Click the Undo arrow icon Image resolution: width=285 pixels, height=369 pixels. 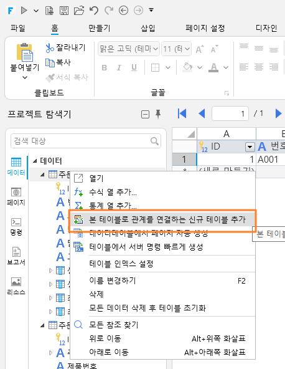pos(94,11)
